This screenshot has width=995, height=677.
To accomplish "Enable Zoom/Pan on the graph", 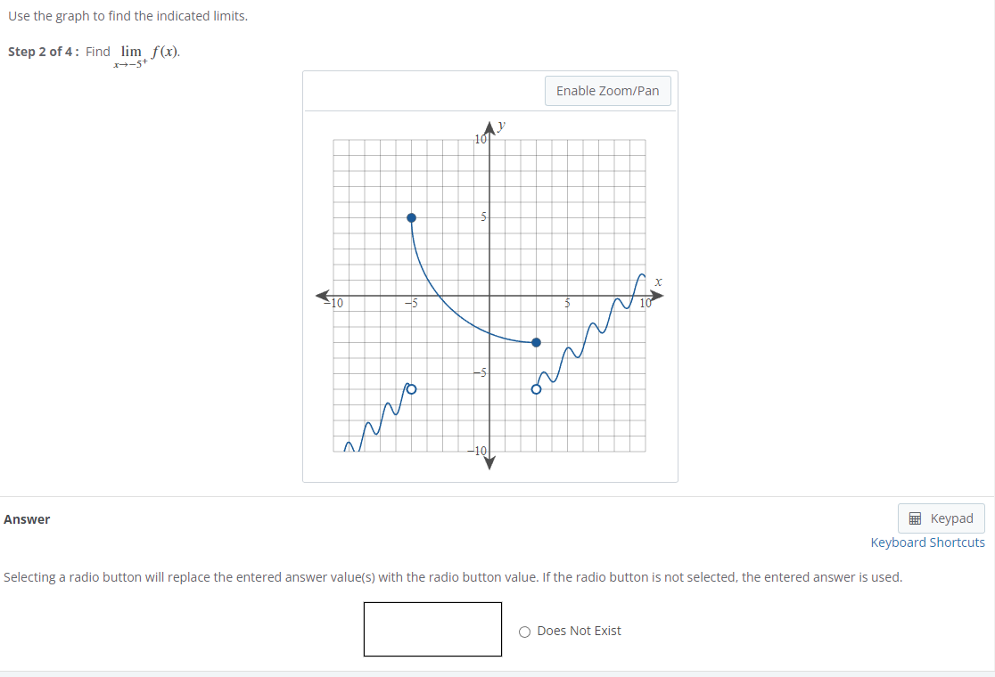I will click(607, 90).
